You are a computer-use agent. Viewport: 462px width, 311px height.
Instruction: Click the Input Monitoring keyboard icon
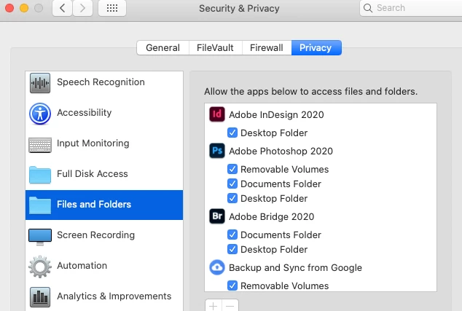click(40, 145)
